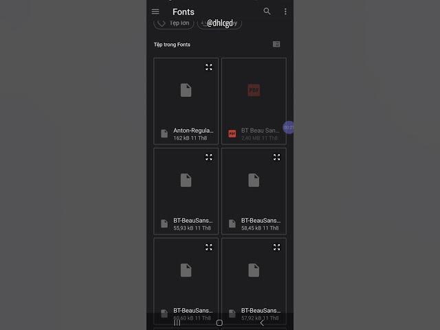Open the 58,45 kB BT-BeauSans file
440x330 pixels.
(254, 191)
